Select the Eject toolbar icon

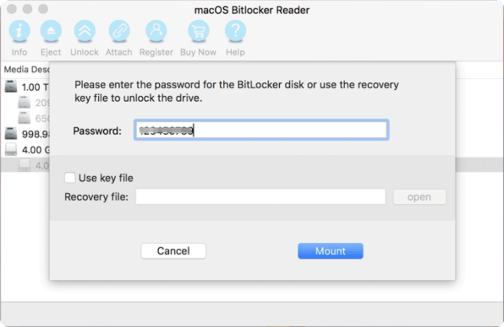pyautogui.click(x=50, y=31)
